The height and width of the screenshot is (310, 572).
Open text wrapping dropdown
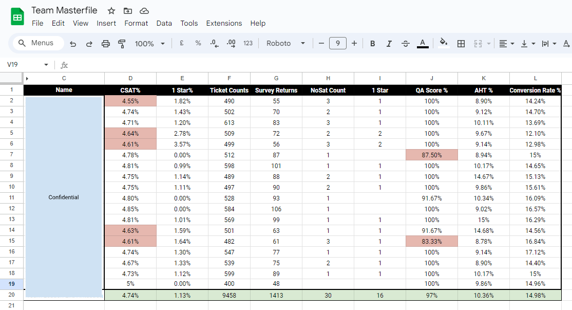tap(549, 44)
